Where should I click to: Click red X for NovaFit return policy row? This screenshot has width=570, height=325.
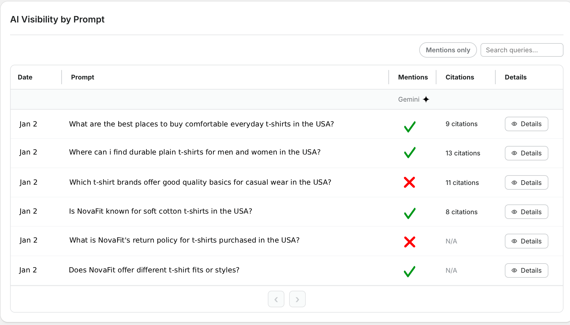(410, 242)
